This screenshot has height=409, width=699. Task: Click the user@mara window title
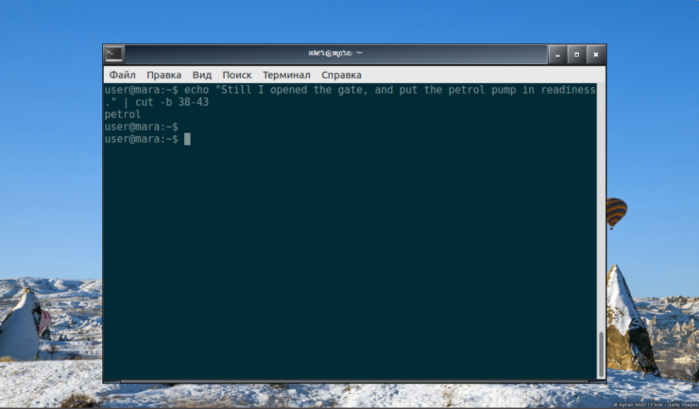click(x=335, y=53)
